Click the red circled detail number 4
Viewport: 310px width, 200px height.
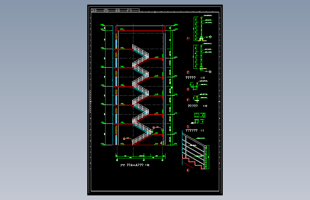tap(188, 100)
